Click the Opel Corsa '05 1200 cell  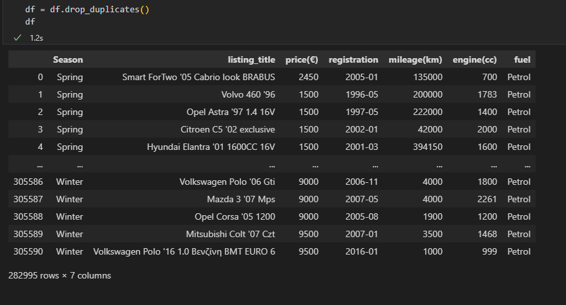click(235, 216)
